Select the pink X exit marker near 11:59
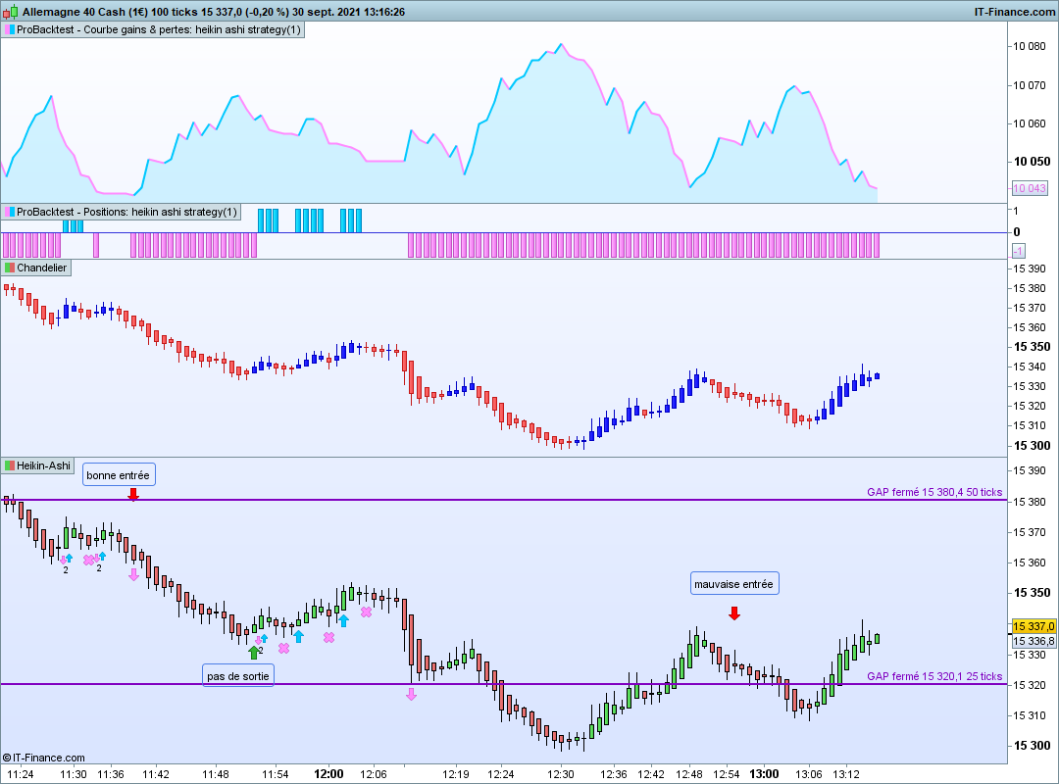The image size is (1059, 784). point(328,637)
